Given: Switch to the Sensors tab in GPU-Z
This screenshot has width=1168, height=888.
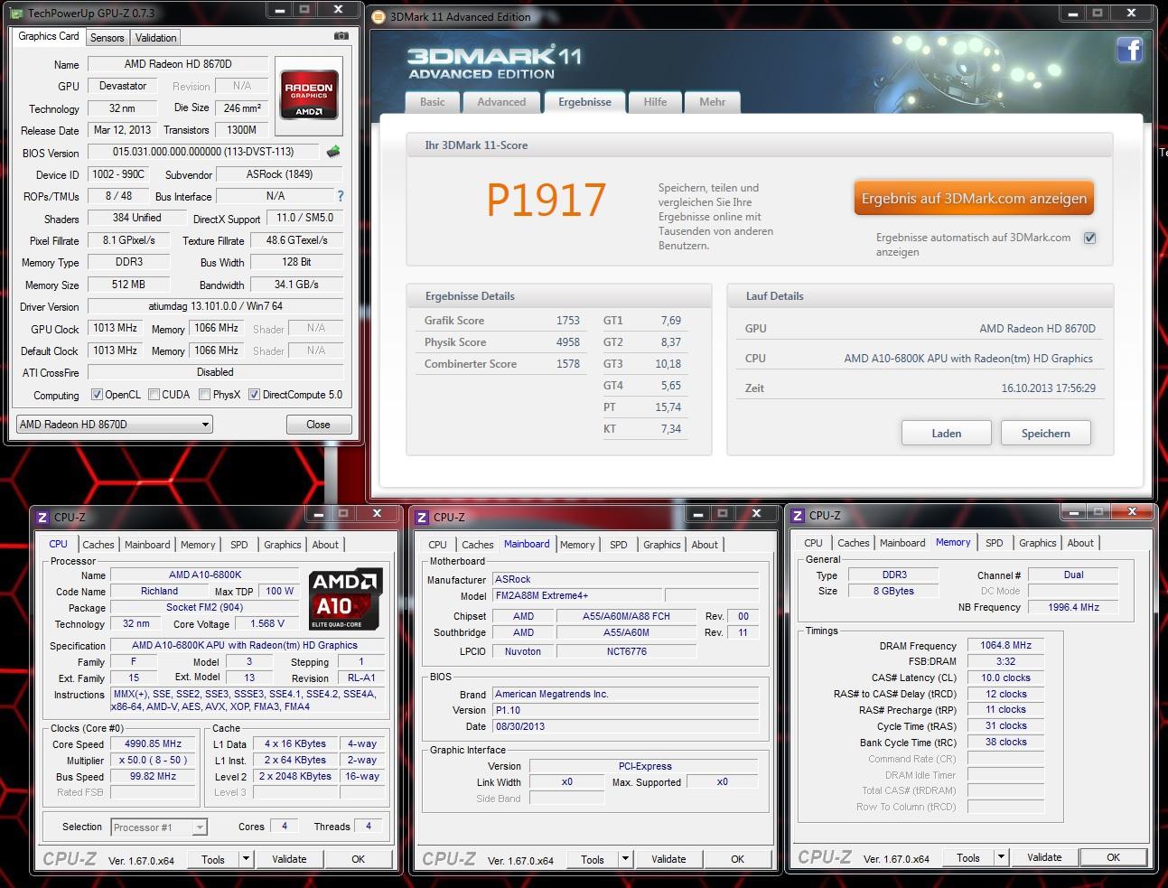Looking at the screenshot, I should 107,38.
